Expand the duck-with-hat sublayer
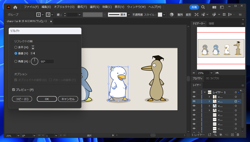250x142 pixels. [209, 97]
